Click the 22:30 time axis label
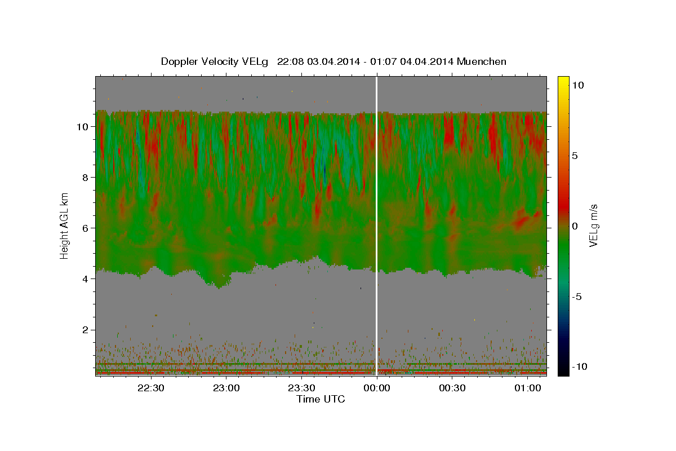 (x=151, y=388)
